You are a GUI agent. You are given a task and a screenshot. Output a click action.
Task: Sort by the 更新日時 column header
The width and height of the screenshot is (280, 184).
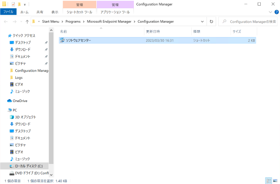coord(153,31)
